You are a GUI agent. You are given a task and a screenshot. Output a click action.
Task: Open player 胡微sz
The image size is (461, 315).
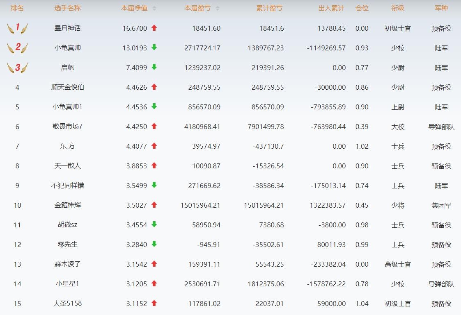(x=67, y=224)
